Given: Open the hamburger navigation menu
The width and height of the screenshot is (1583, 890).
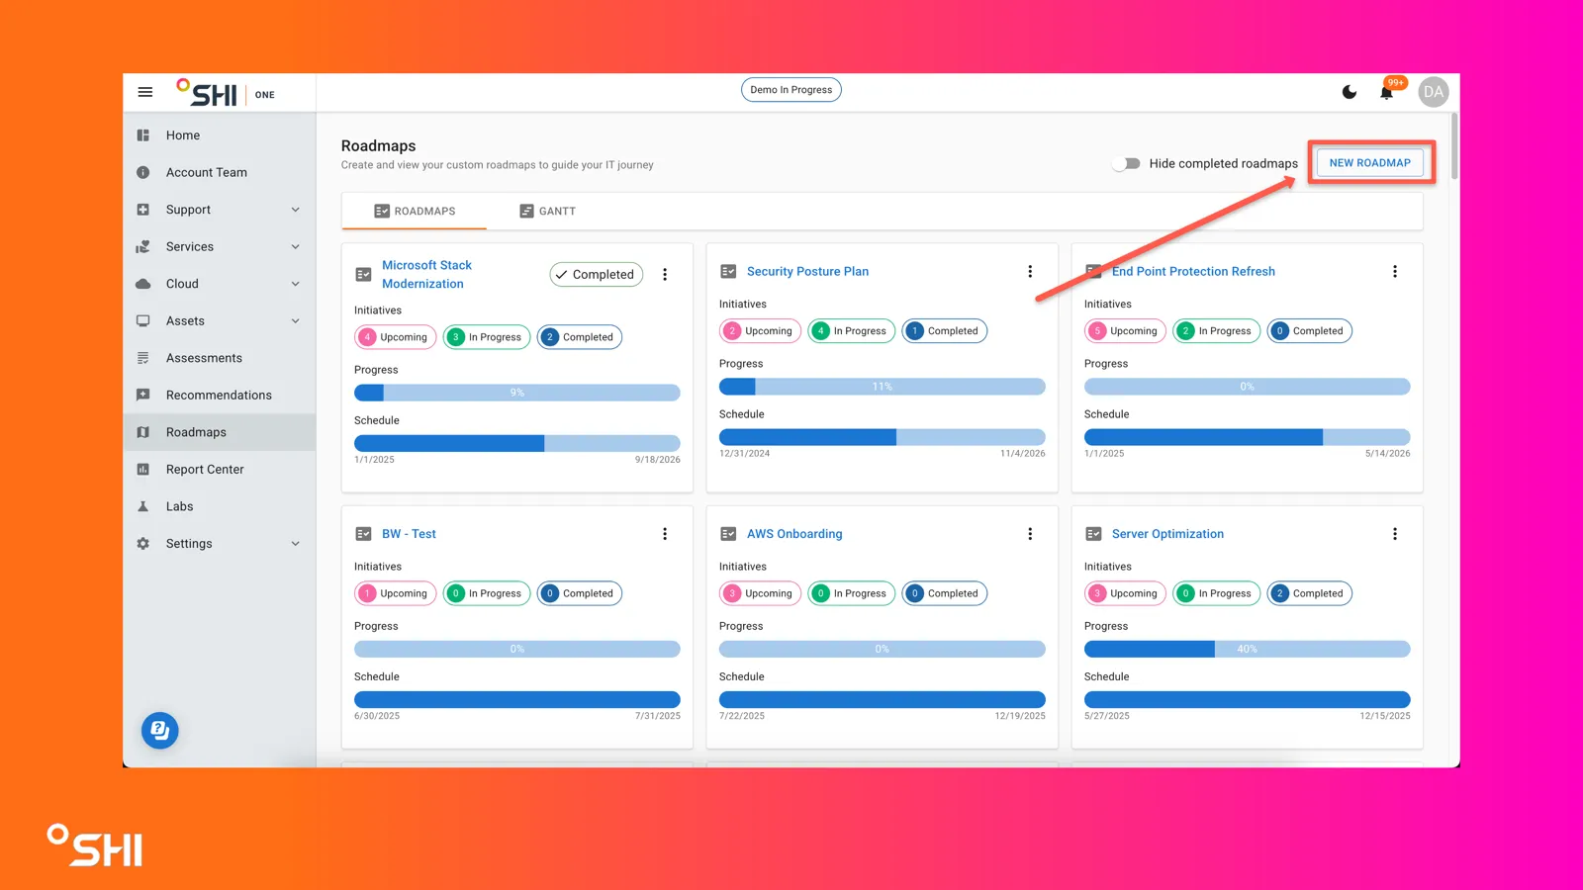Looking at the screenshot, I should (x=145, y=92).
